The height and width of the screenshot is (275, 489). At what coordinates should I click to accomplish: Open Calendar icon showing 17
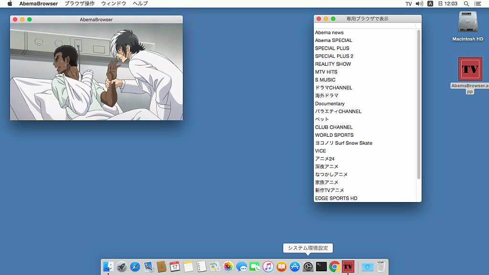coord(175,266)
